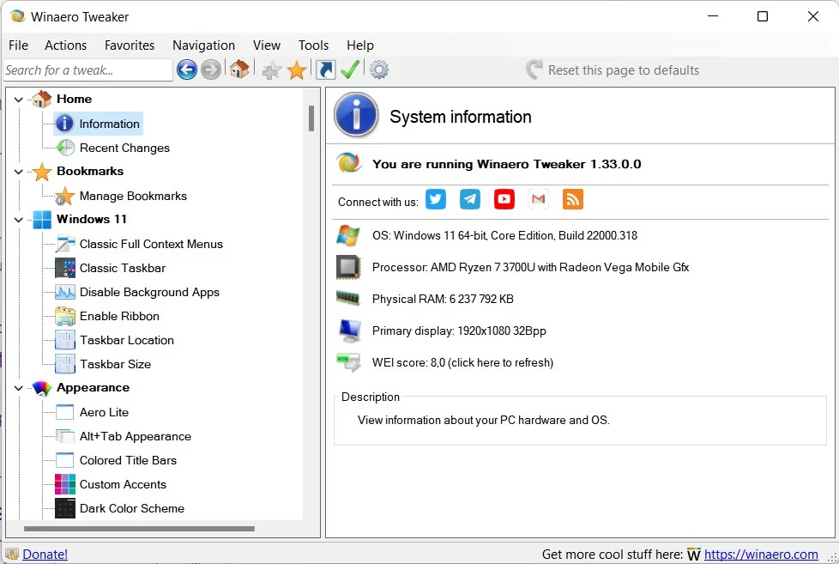Focus the Search for a tweak field
This screenshot has width=839, height=564.
[88, 70]
